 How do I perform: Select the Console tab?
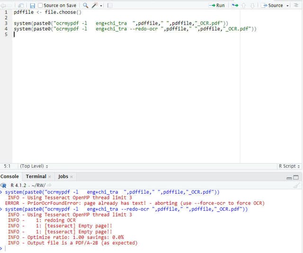point(9,176)
